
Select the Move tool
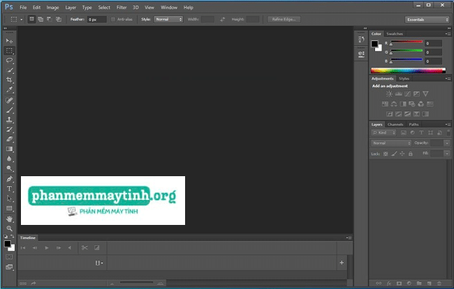point(10,41)
